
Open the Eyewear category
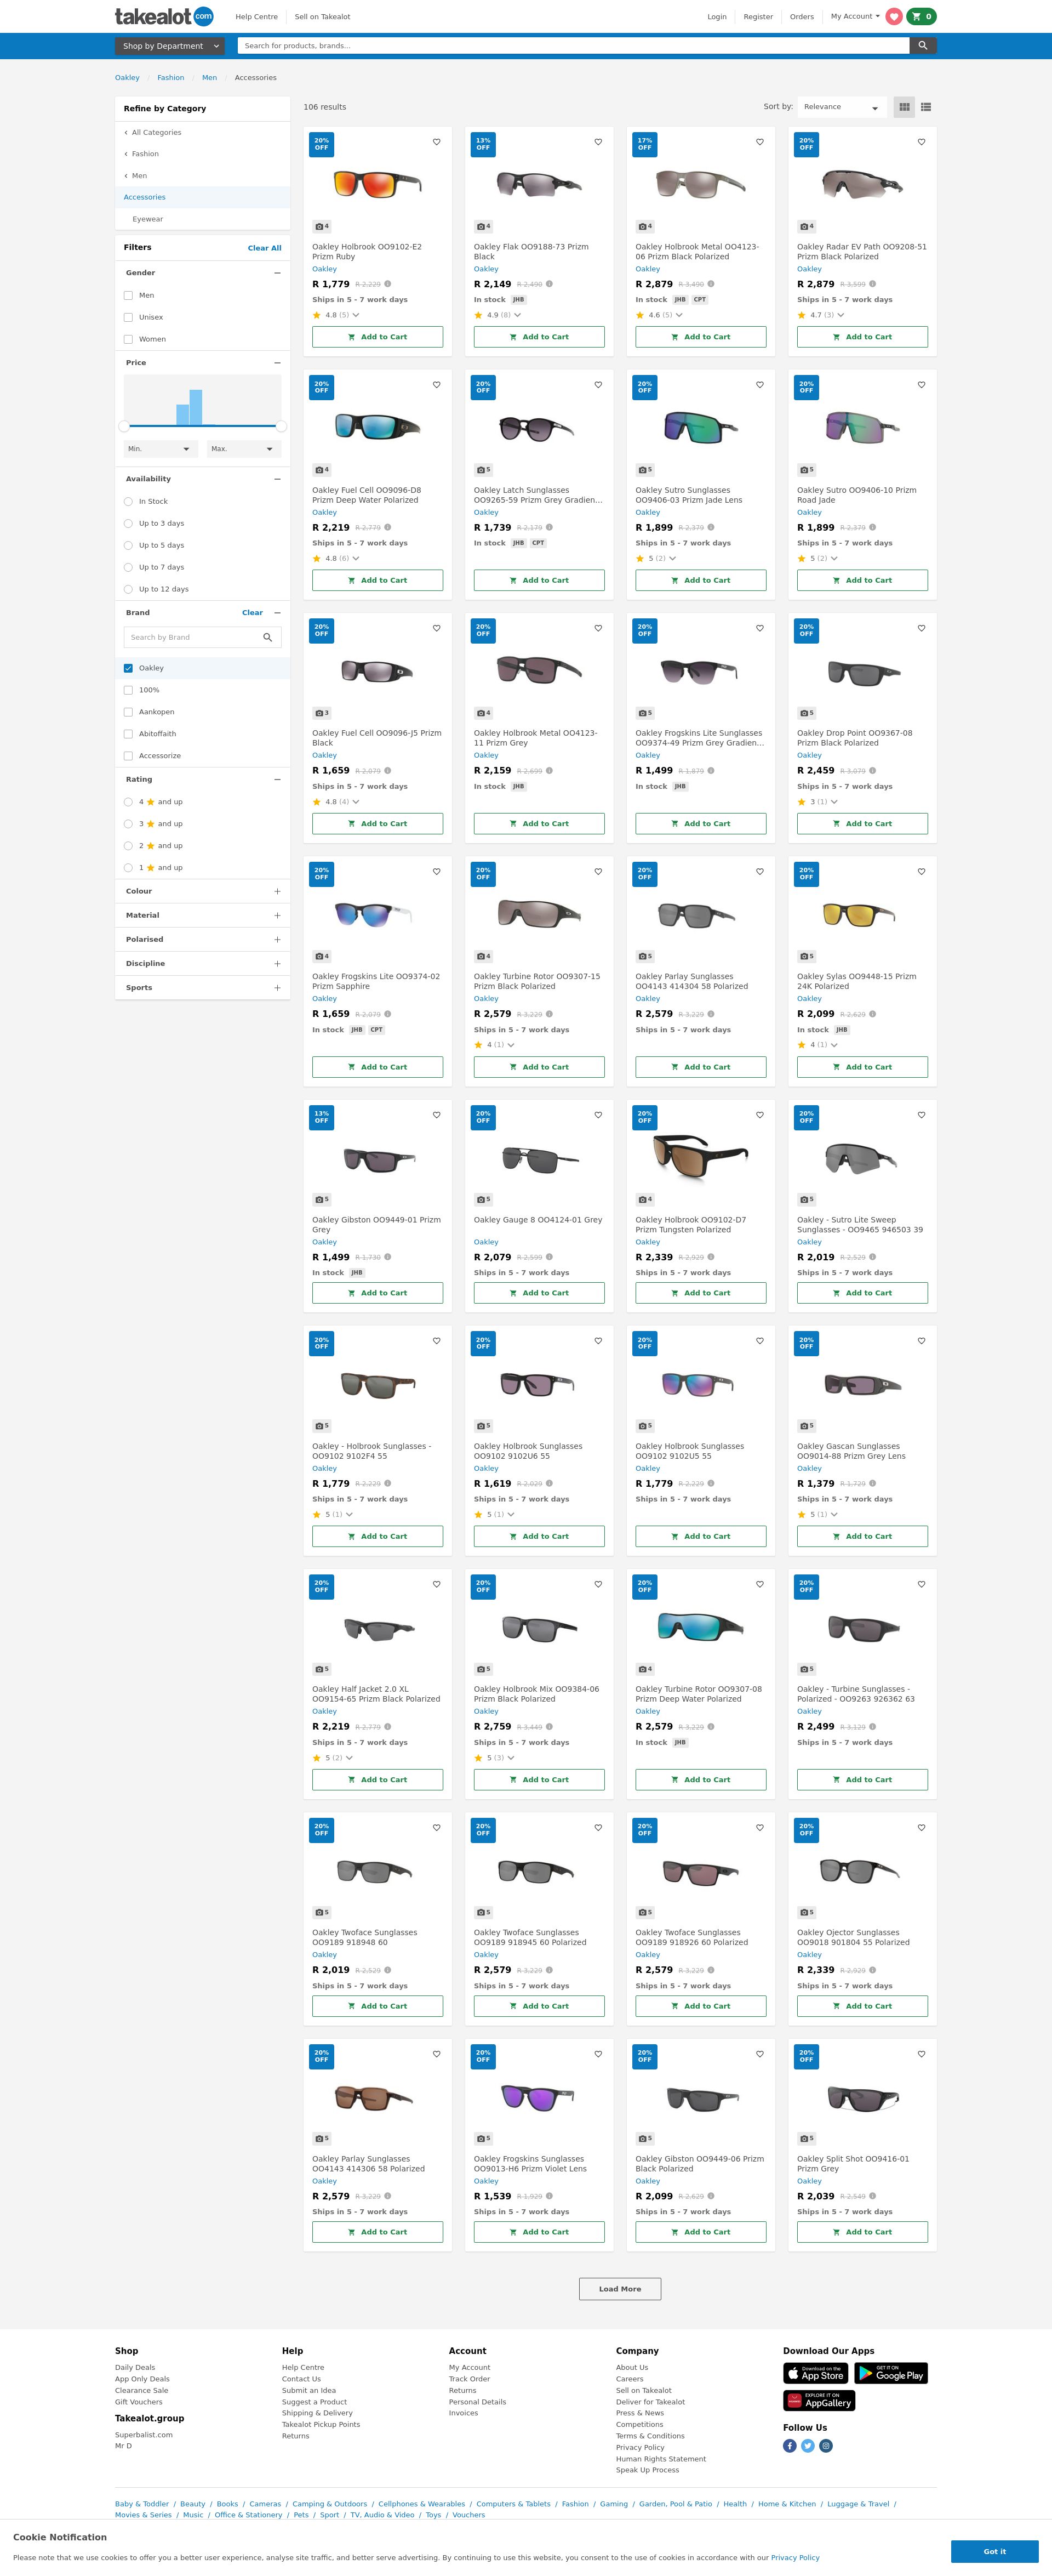pos(148,219)
